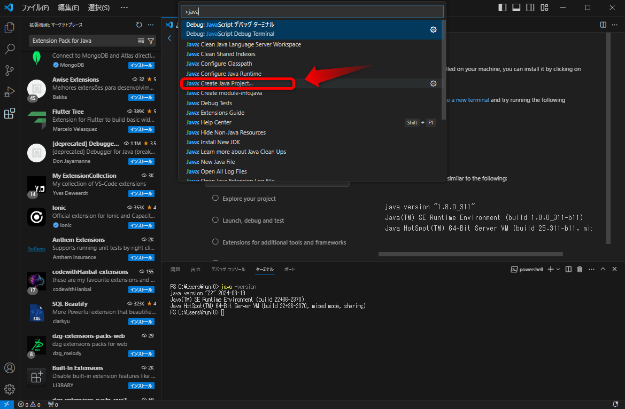Screen dimensions: 625x409
Task: Install the Ionic extension
Action: [142, 225]
